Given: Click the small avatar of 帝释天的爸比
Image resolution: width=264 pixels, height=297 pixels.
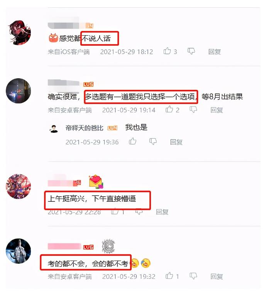Looking at the screenshot, I should pyautogui.click(x=54, y=129).
